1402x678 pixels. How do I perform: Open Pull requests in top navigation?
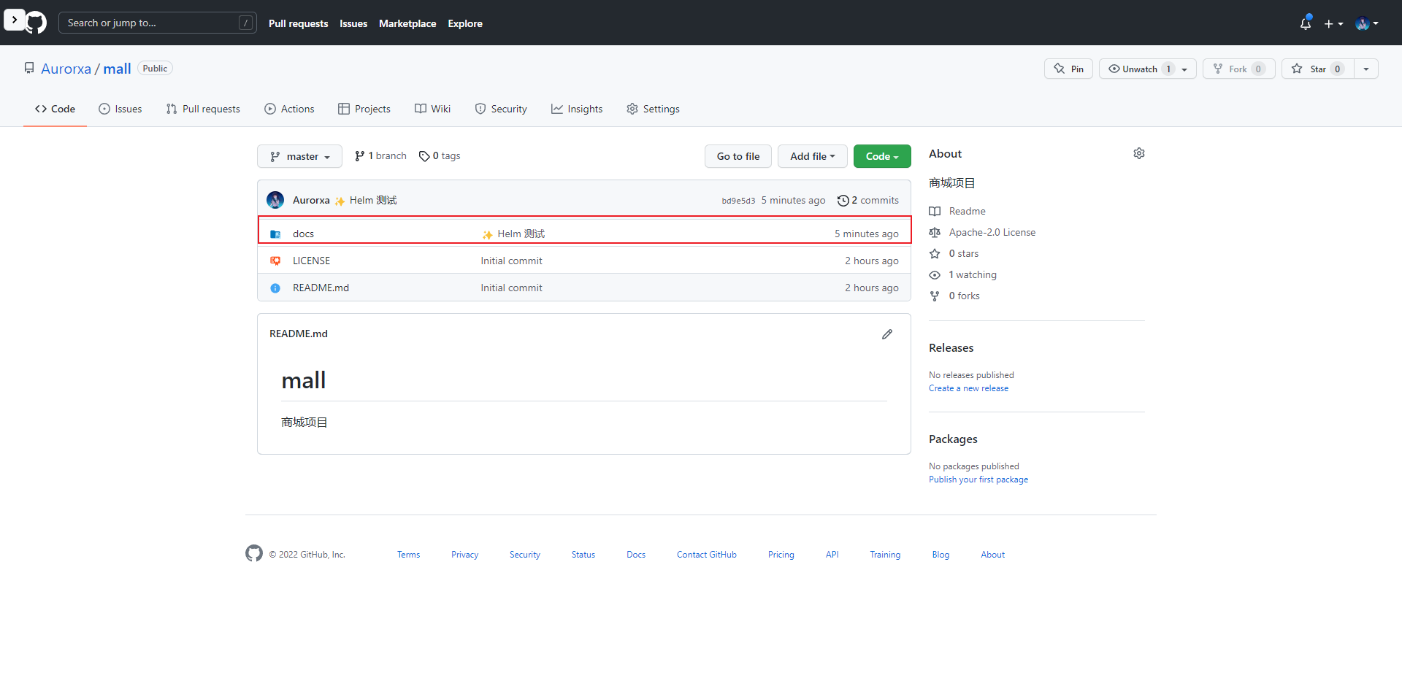(x=298, y=23)
